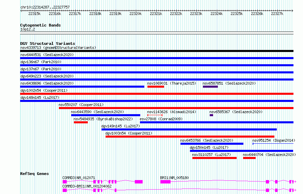303x194 pixels.
Task: Click the purple nsv6587851 variant bar
Action: 210,87
